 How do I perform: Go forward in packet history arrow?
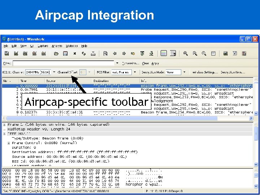(x=124, y=53)
